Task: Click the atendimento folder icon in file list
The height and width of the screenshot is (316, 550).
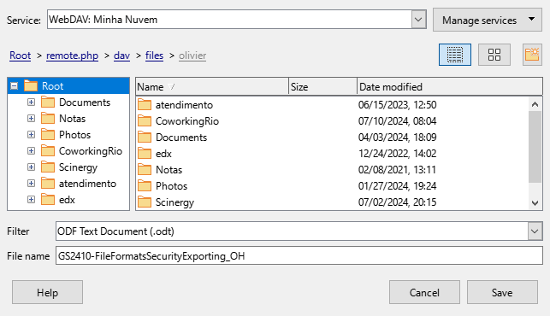Action: (145, 105)
